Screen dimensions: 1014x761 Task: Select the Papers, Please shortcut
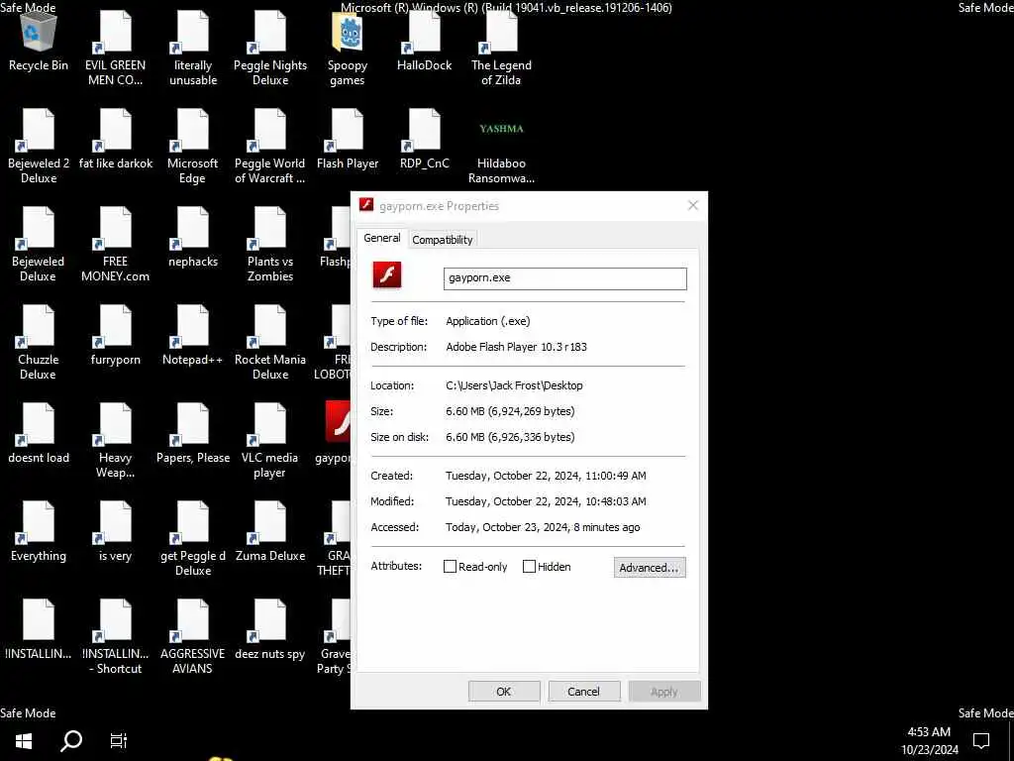pos(193,435)
